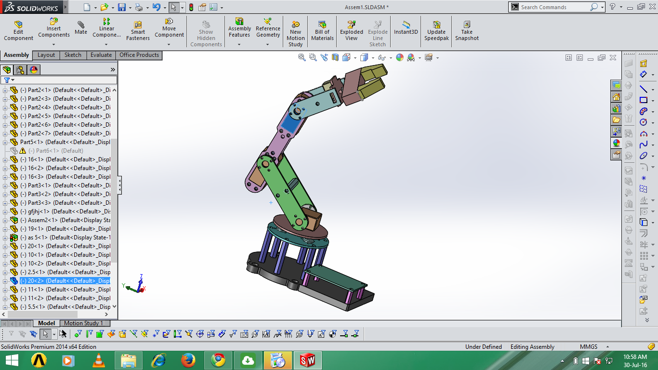This screenshot has width=658, height=370.
Task: Click the Edit Component tool
Action: (x=18, y=31)
